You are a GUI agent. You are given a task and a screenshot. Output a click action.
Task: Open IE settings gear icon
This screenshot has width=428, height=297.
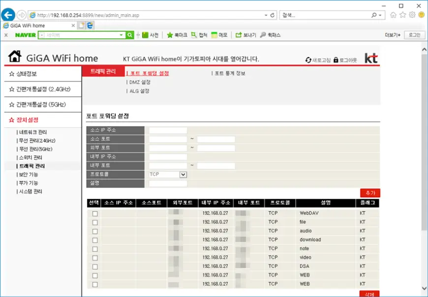click(x=412, y=15)
